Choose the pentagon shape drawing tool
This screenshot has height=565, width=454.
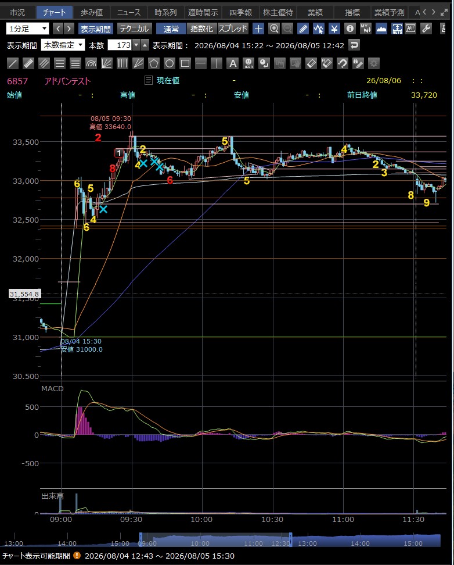click(x=154, y=64)
